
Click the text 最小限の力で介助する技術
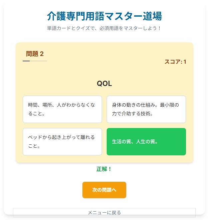(146, 113)
